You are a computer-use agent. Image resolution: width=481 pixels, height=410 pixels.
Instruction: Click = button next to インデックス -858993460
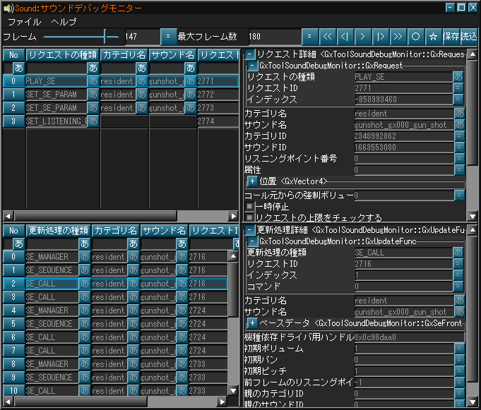point(458,100)
